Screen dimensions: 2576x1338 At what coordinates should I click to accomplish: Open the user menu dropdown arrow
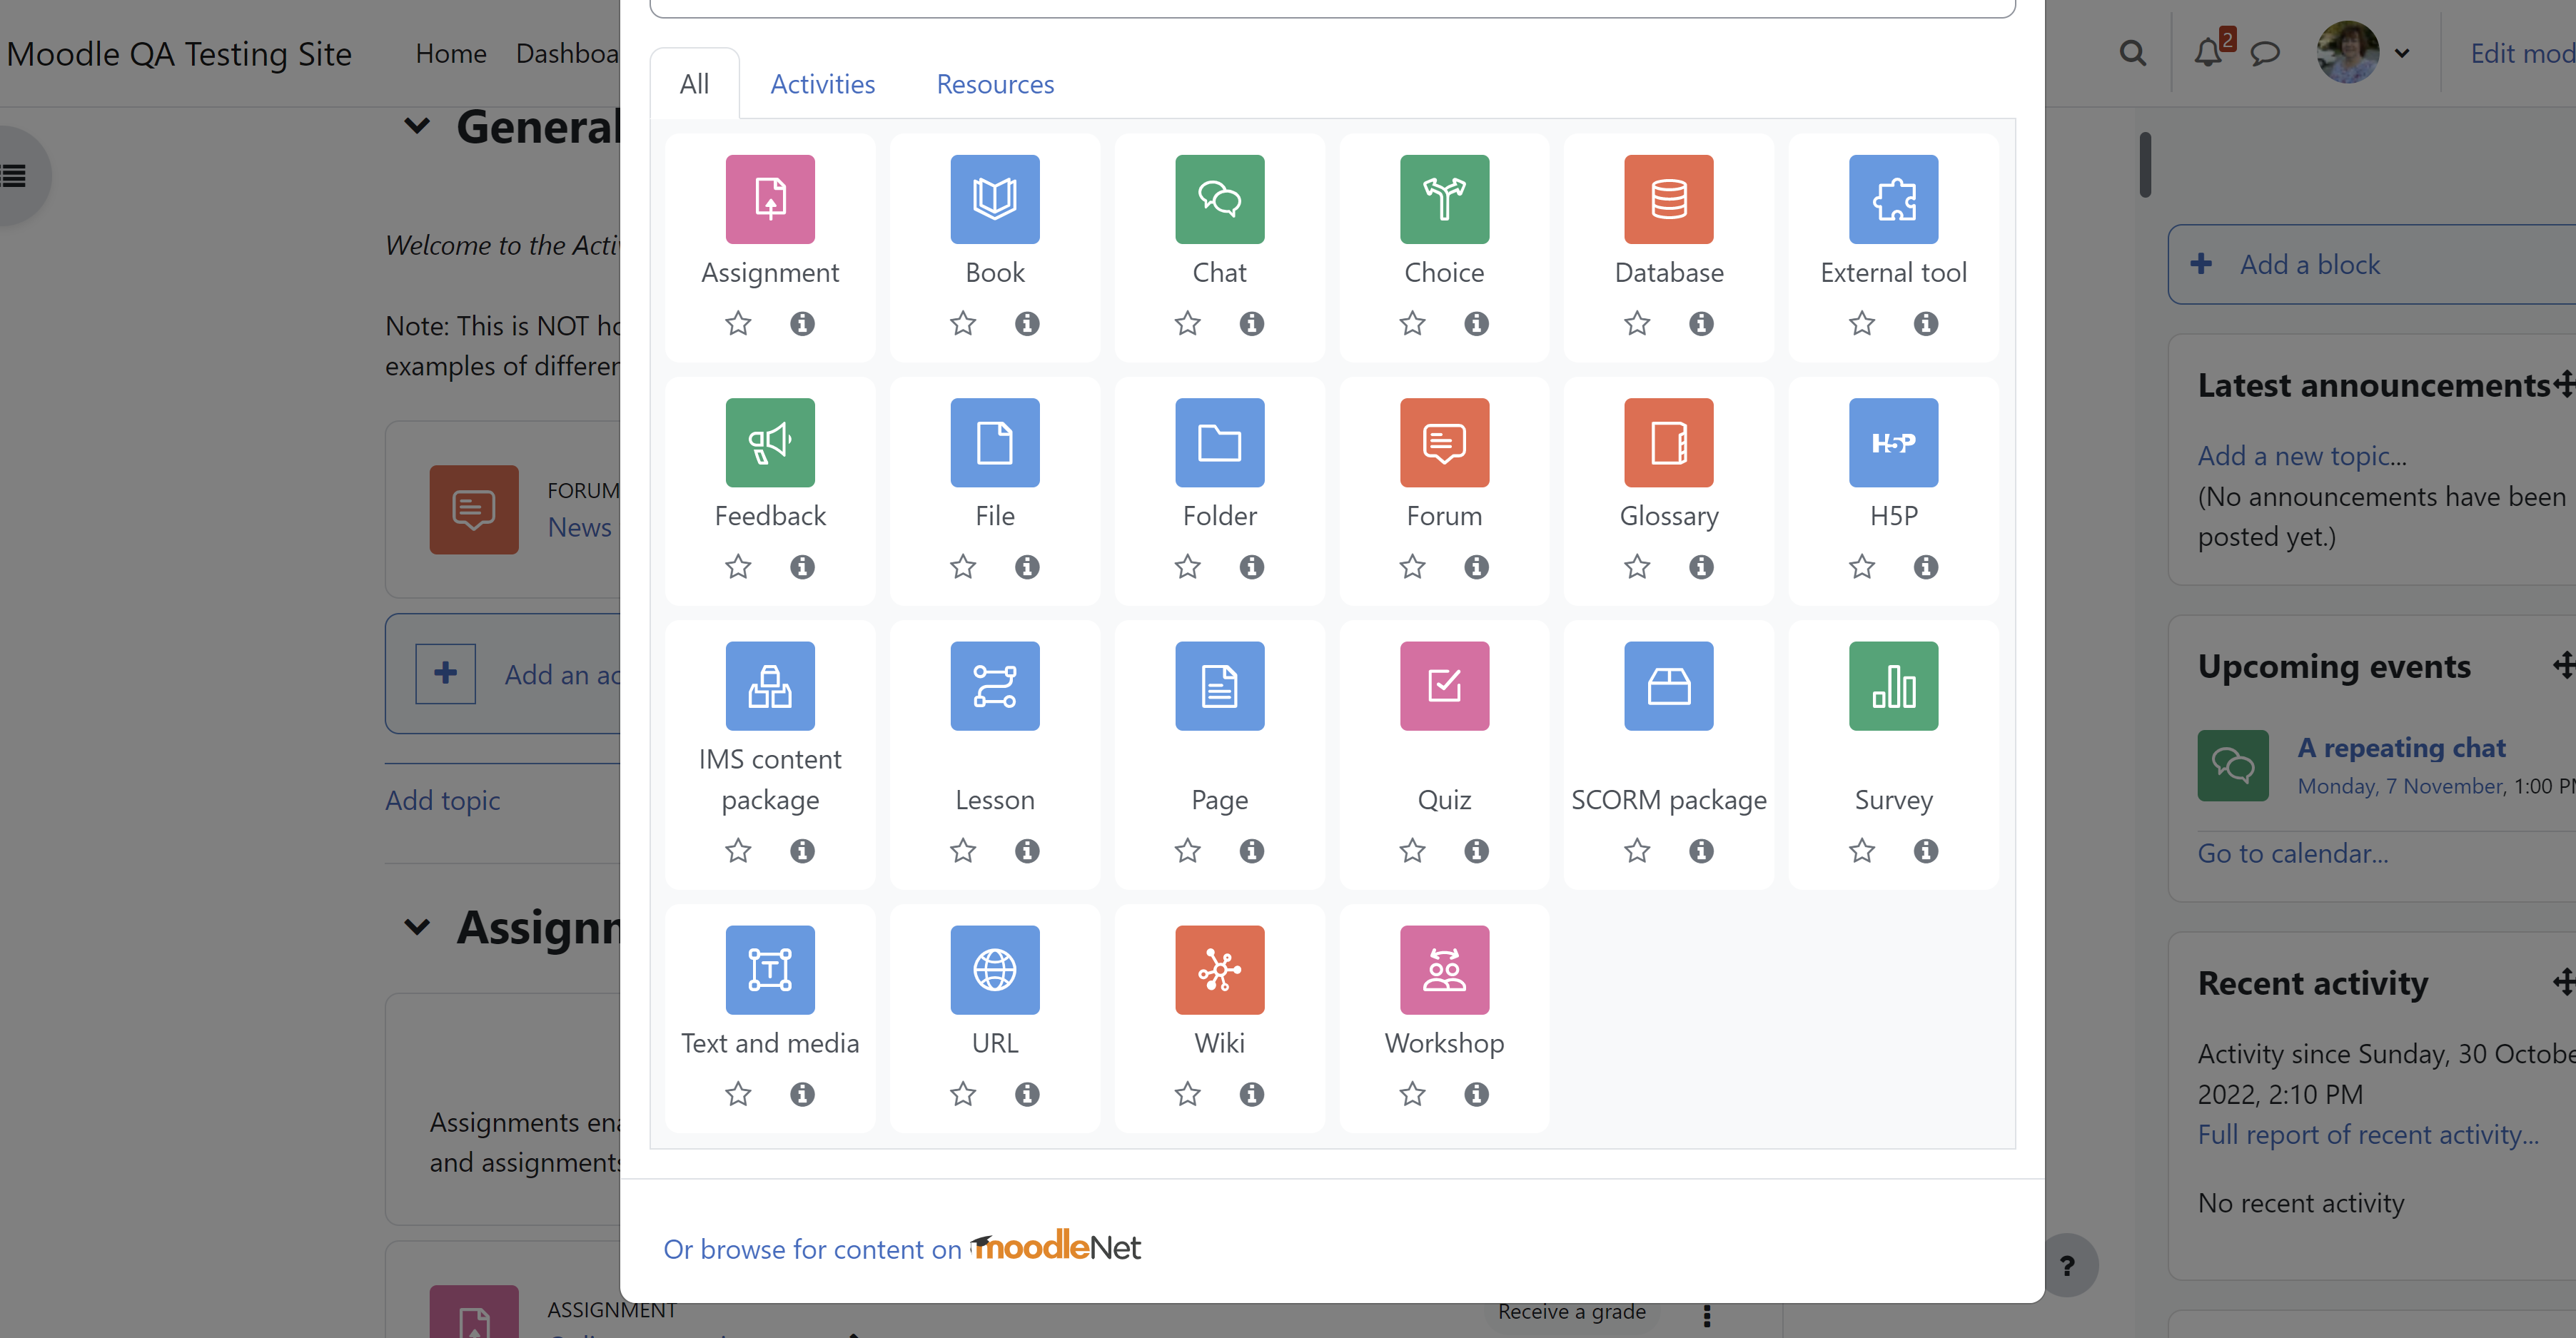(x=2402, y=54)
